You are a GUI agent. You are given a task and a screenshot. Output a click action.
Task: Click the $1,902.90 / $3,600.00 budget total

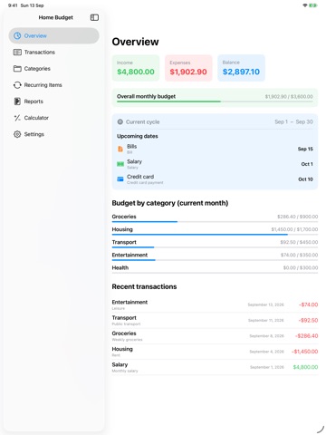pos(289,97)
